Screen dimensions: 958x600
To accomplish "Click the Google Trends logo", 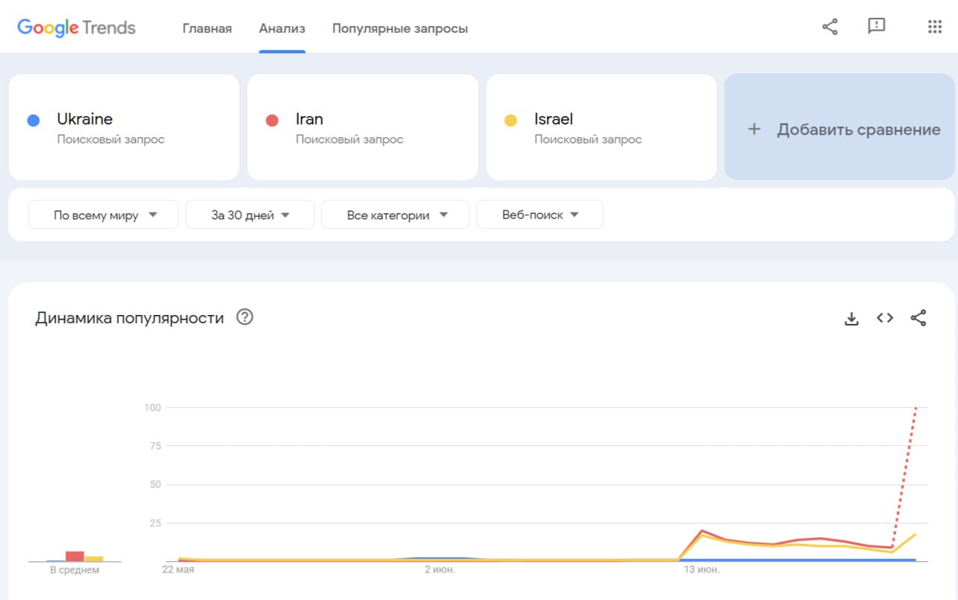I will click(x=76, y=28).
